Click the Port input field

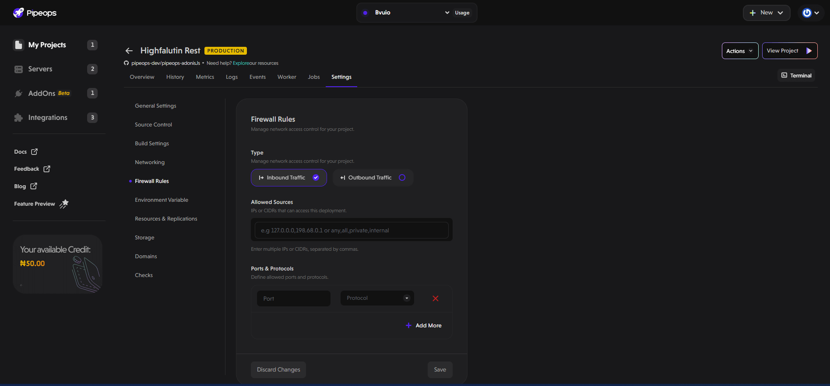(x=294, y=298)
